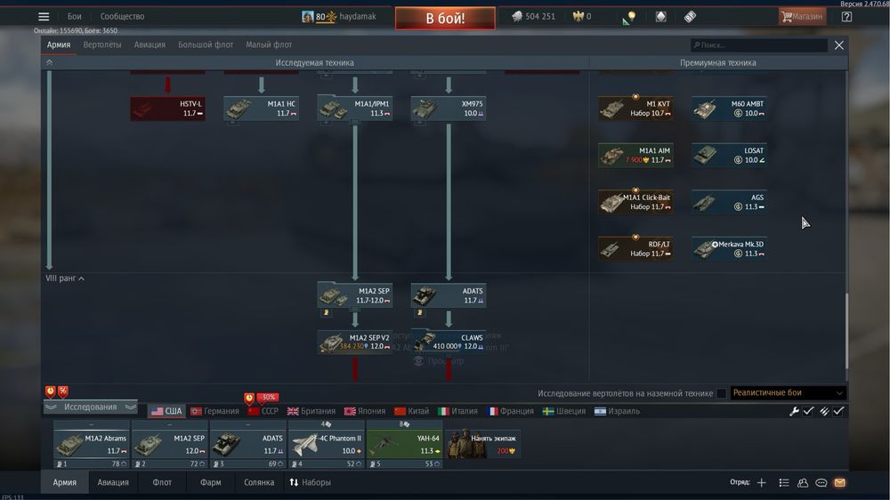Viewport: 890px width, 500px height.
Task: Collapse the Исследования panel
Action: click(90, 407)
